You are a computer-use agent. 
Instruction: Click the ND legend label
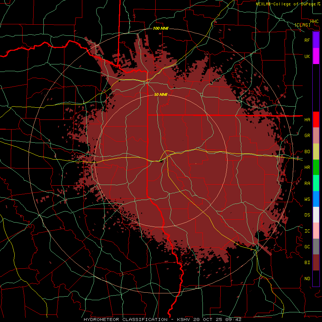(x=307, y=279)
